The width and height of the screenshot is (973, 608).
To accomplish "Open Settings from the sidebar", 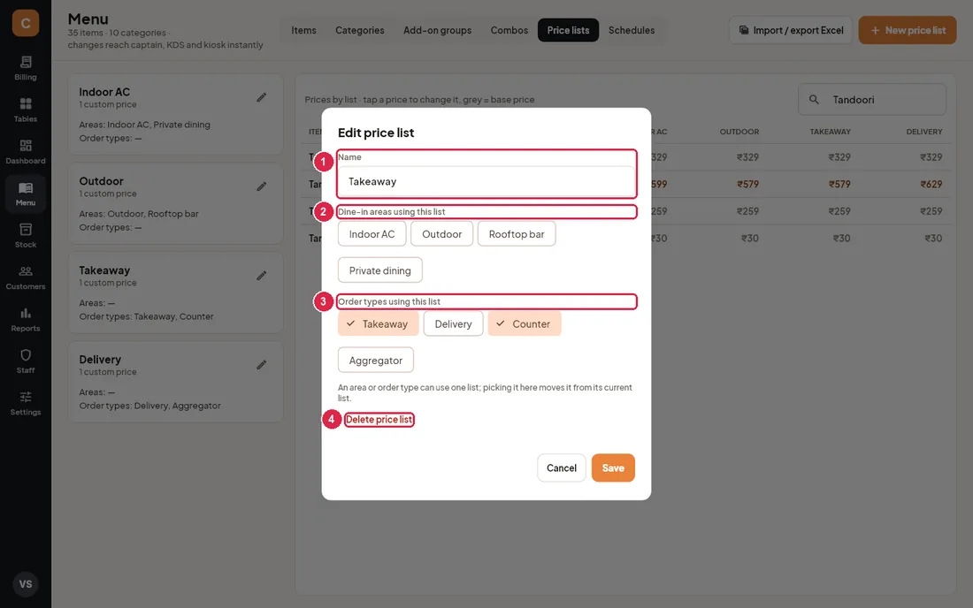I will (26, 404).
